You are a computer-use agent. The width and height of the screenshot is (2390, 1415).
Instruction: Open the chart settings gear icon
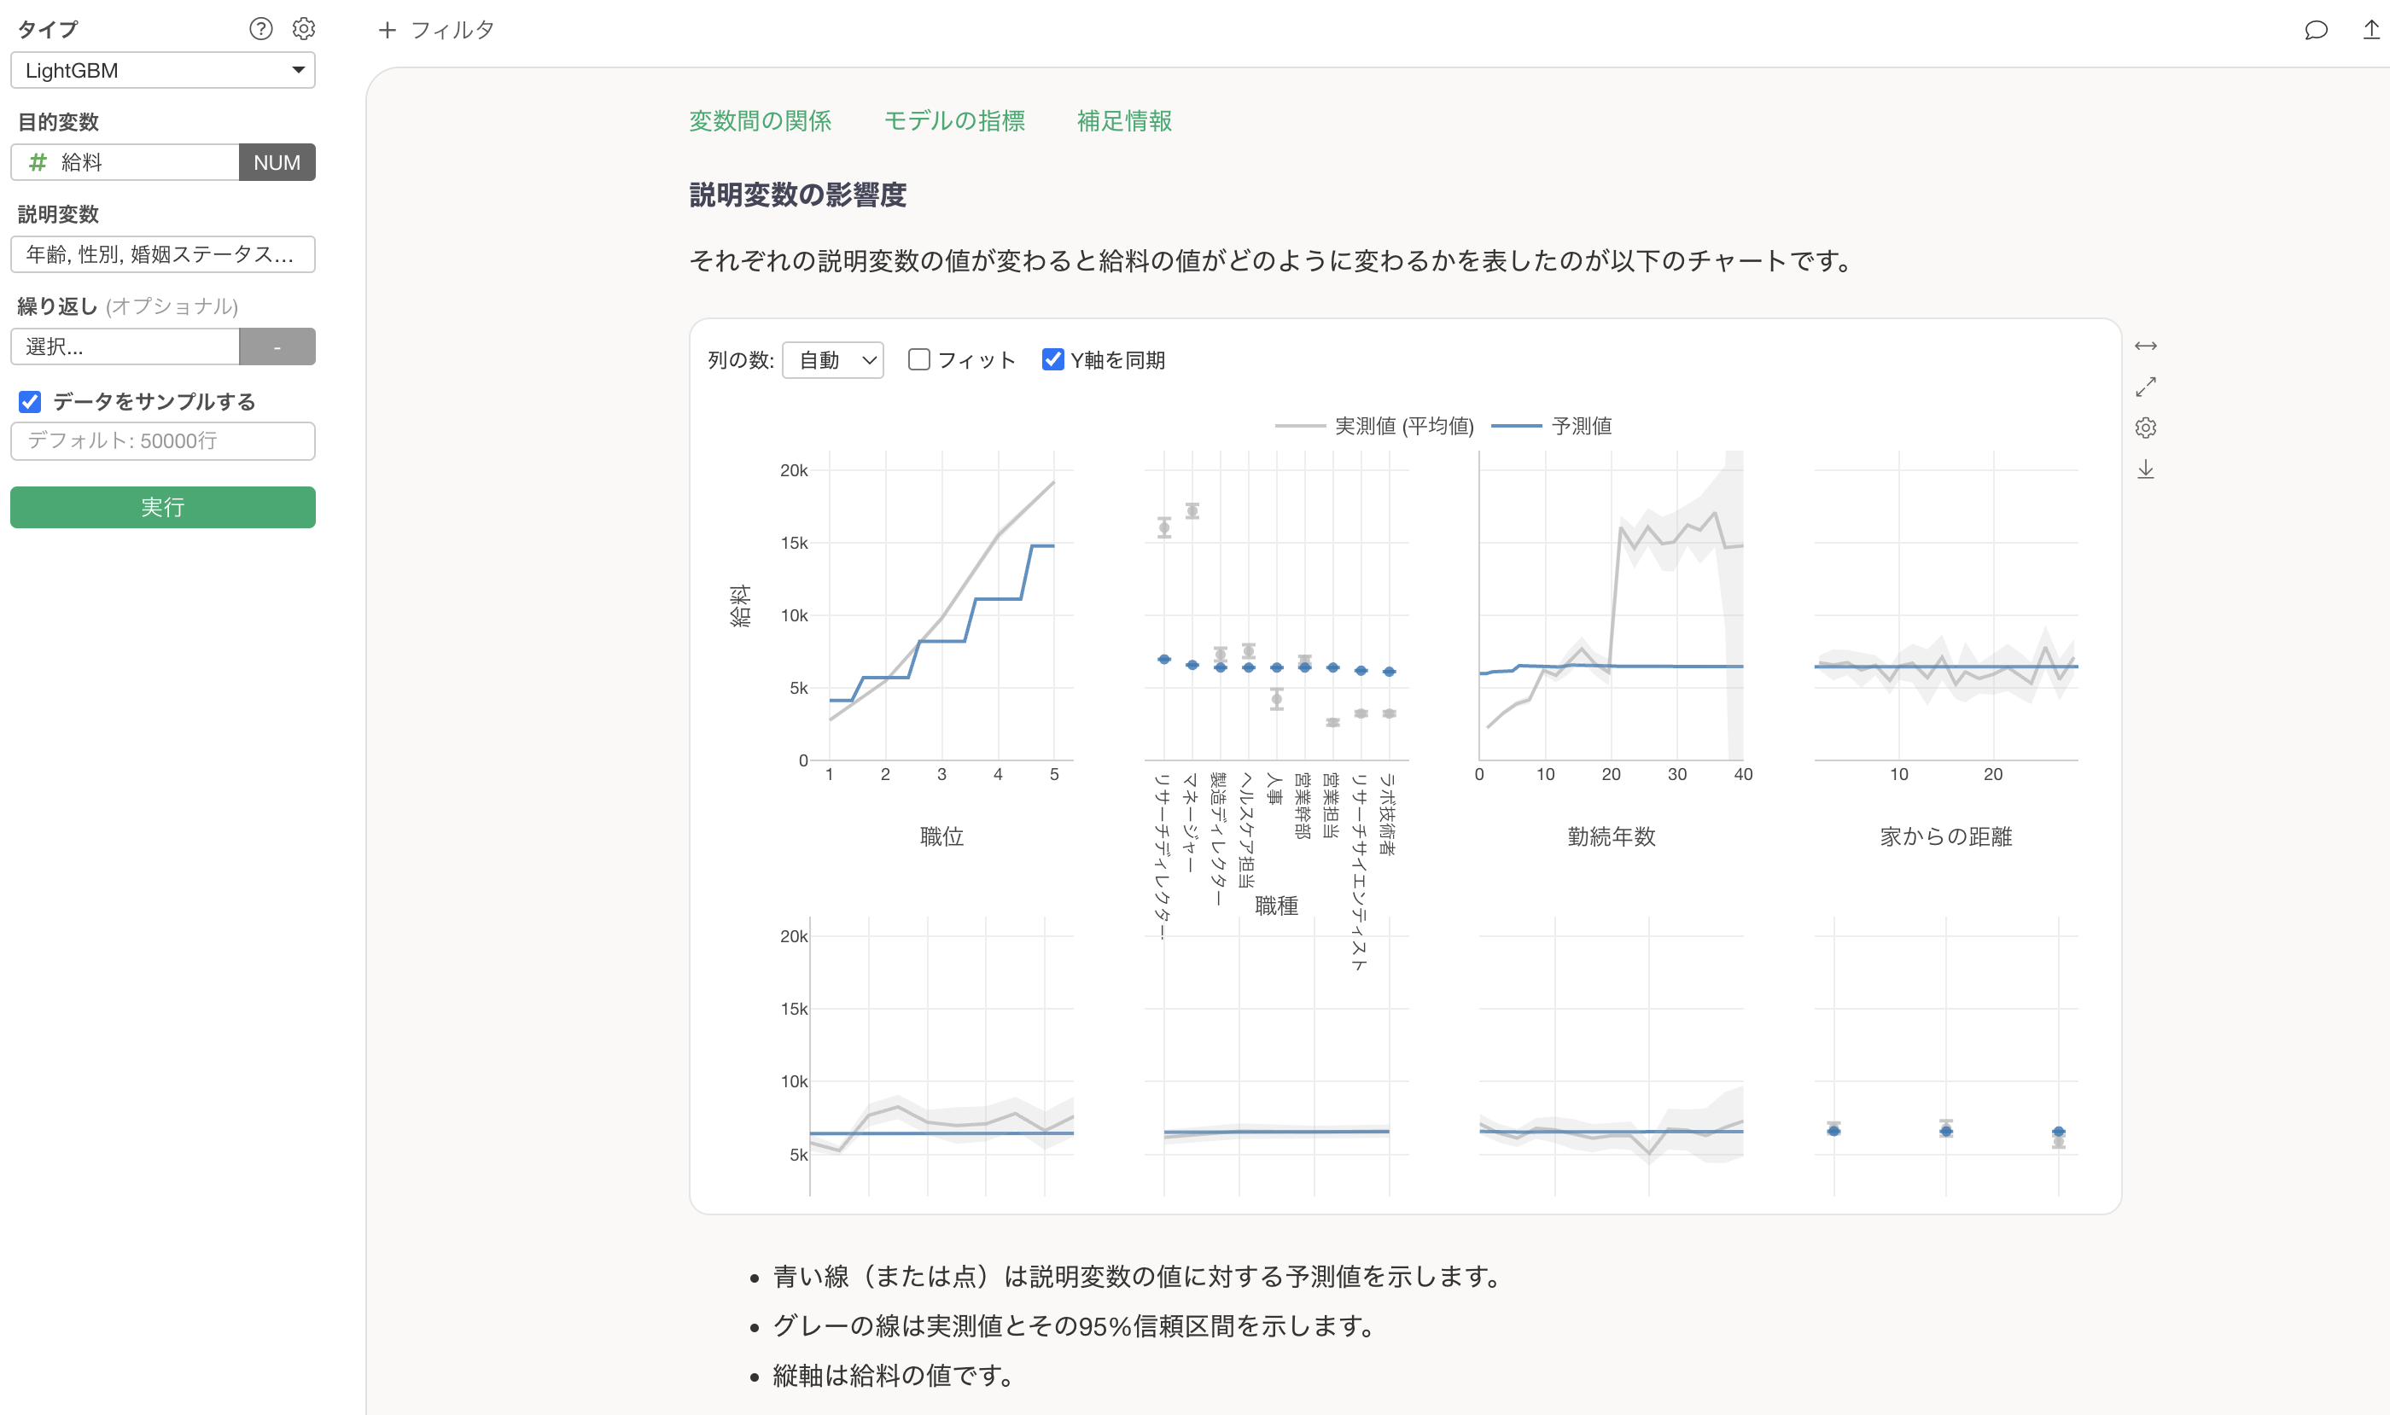pos(2145,428)
